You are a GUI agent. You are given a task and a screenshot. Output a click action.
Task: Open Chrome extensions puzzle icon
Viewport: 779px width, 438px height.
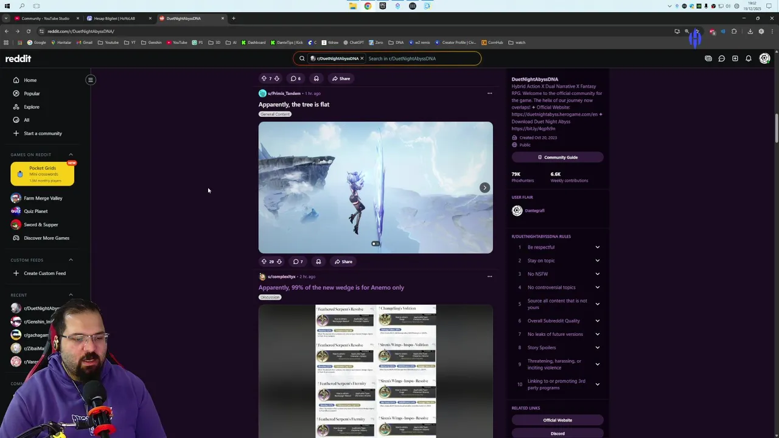(x=734, y=31)
